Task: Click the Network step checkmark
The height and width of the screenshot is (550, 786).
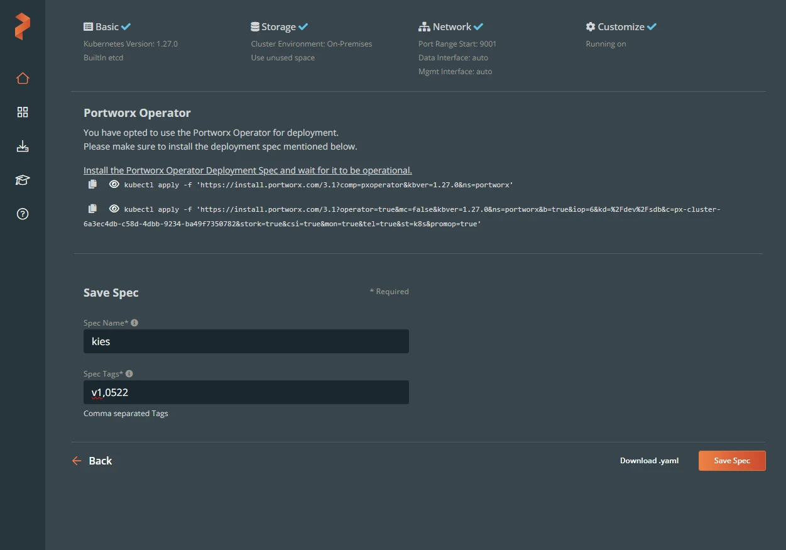Action: [x=479, y=27]
